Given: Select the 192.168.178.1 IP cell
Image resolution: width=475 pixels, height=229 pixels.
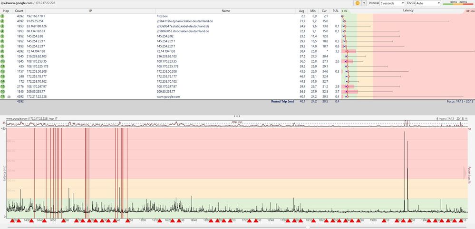Looking at the screenshot, I should click(x=36, y=16).
